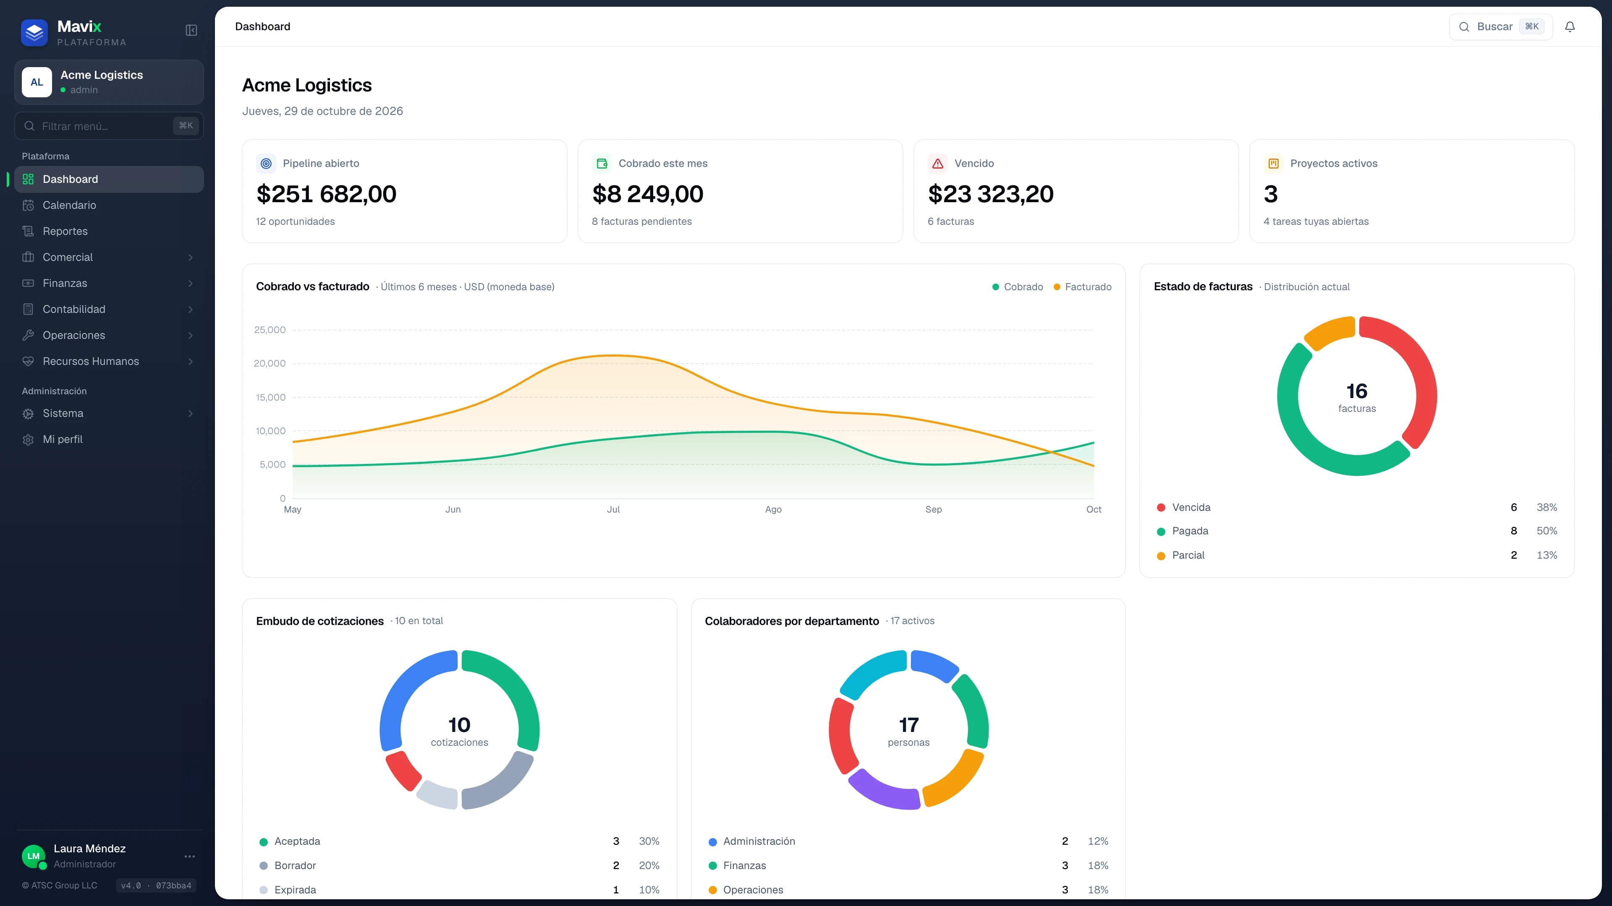Click the orange Parcial legend dot
1612x906 pixels.
(1161, 556)
